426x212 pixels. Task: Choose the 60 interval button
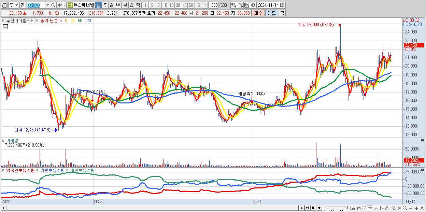191,5
